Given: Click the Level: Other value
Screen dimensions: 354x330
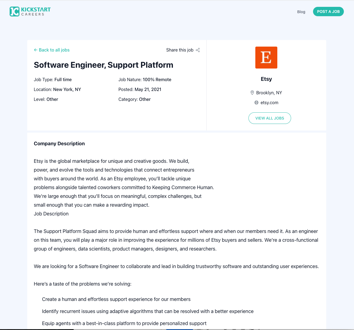Looking at the screenshot, I should pyautogui.click(x=52, y=99).
